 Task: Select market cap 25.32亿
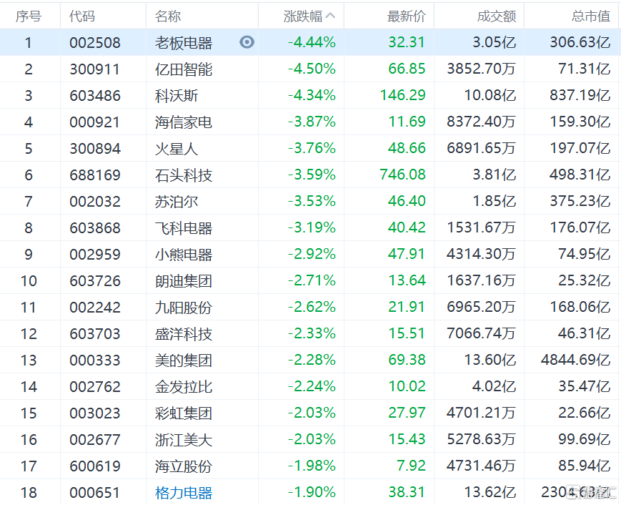(x=585, y=280)
